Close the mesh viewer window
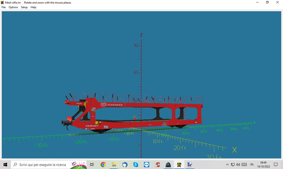The image size is (283, 169). coord(277,2)
